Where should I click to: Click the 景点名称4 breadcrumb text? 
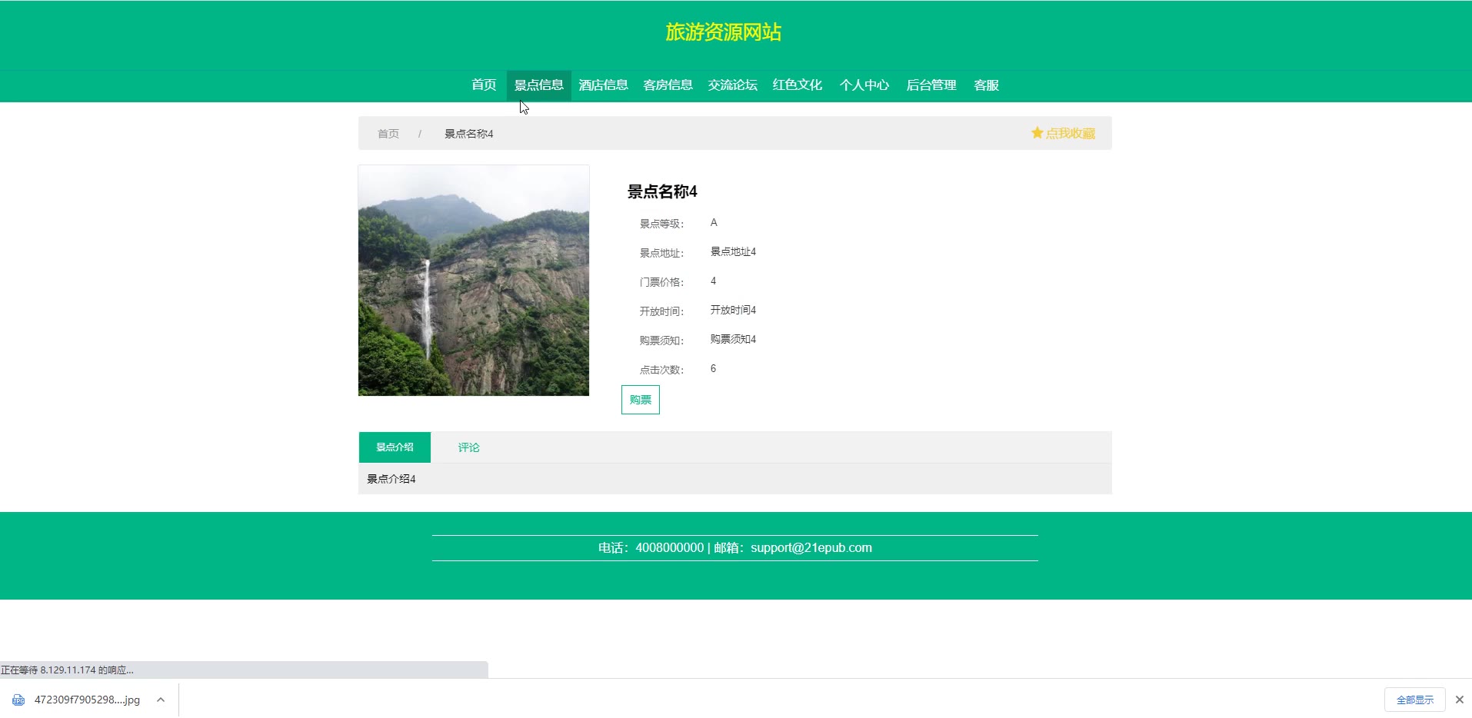pyautogui.click(x=469, y=134)
